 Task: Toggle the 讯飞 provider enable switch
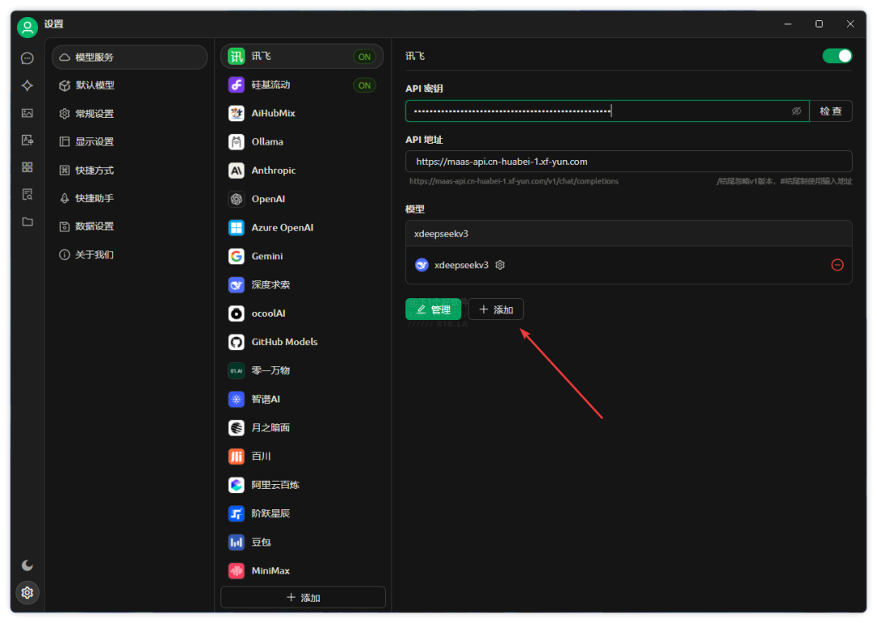pos(836,56)
